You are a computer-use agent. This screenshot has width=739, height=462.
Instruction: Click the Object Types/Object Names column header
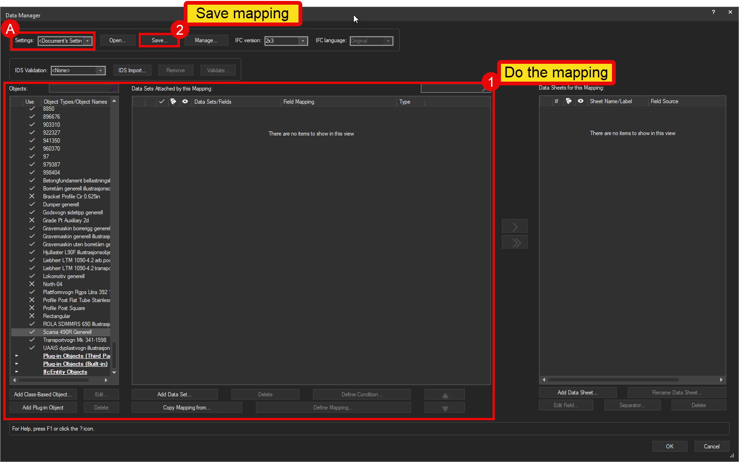(75, 102)
